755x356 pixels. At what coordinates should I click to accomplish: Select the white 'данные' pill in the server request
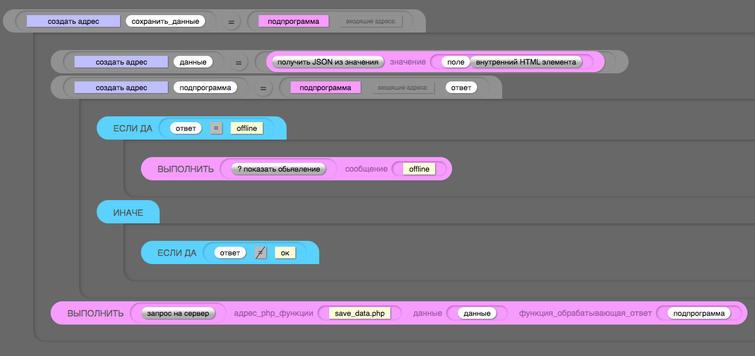(477, 314)
